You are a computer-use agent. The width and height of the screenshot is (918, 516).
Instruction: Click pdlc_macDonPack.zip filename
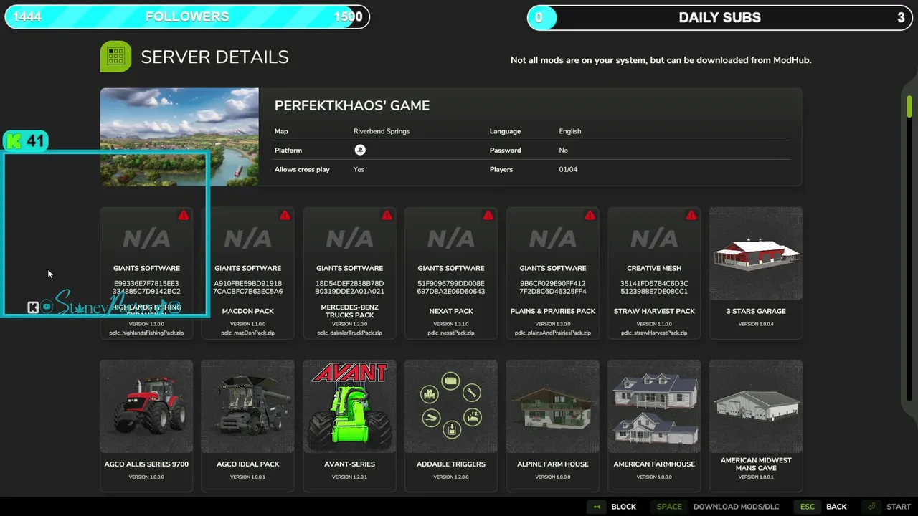click(248, 333)
